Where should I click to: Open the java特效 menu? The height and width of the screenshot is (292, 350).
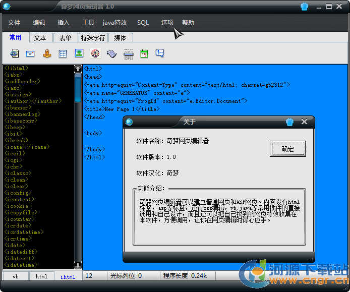pyautogui.click(x=114, y=23)
